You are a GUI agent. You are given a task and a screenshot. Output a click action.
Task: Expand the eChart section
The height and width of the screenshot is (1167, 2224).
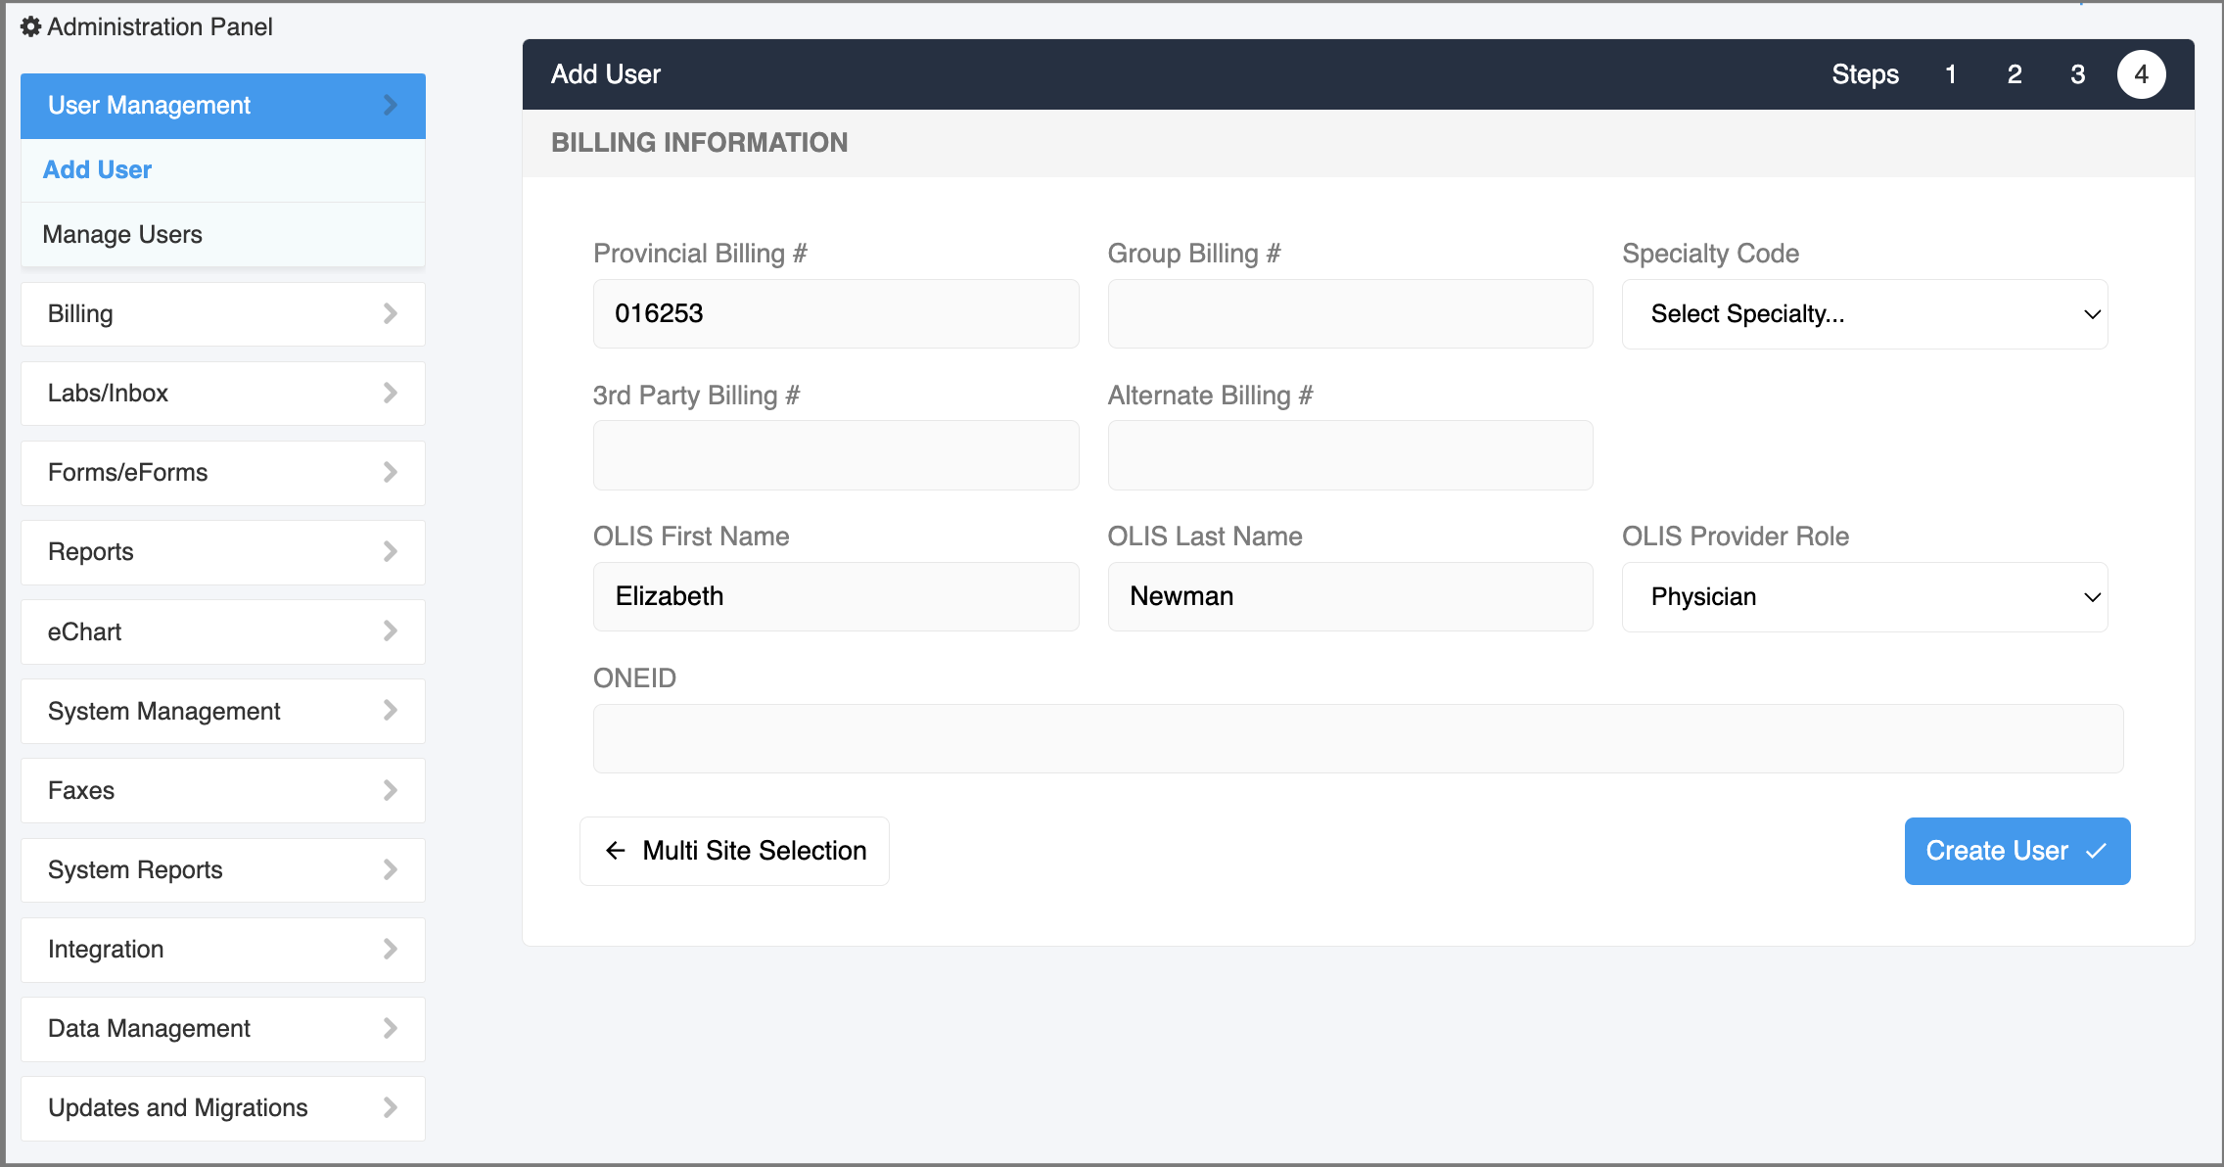(x=223, y=631)
